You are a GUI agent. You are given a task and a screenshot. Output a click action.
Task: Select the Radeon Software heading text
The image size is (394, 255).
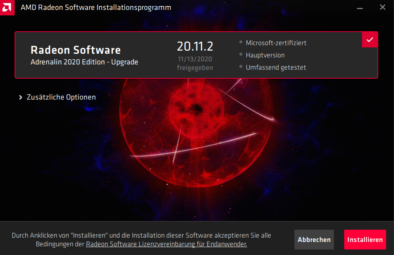(x=75, y=50)
